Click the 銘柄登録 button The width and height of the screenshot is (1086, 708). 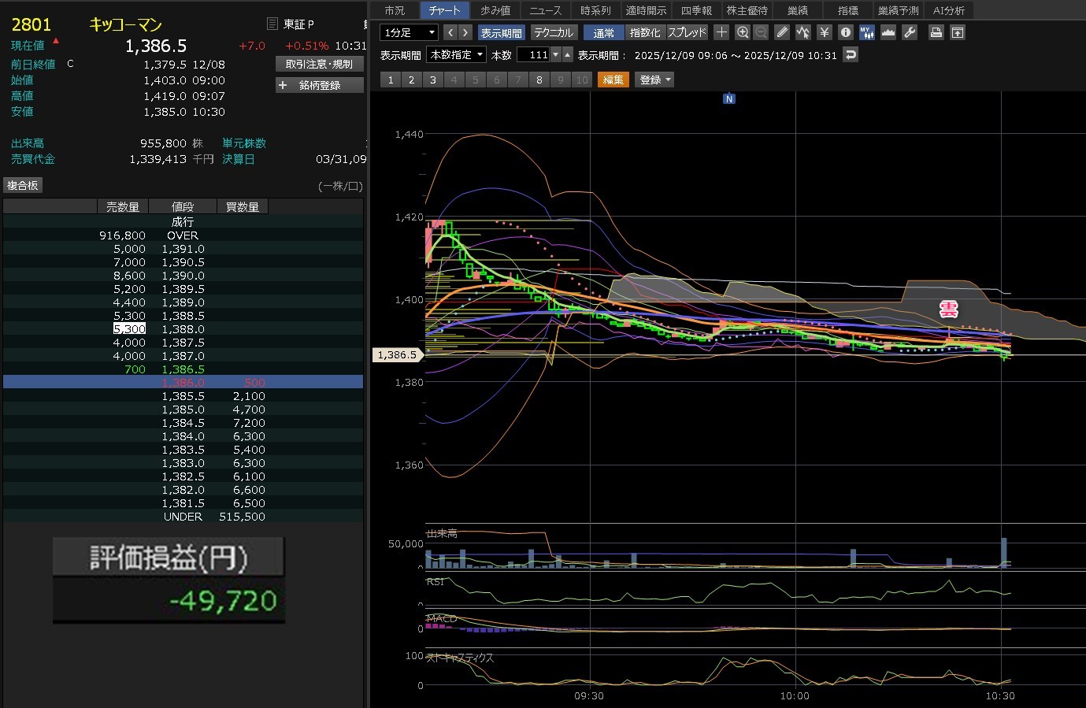click(320, 85)
